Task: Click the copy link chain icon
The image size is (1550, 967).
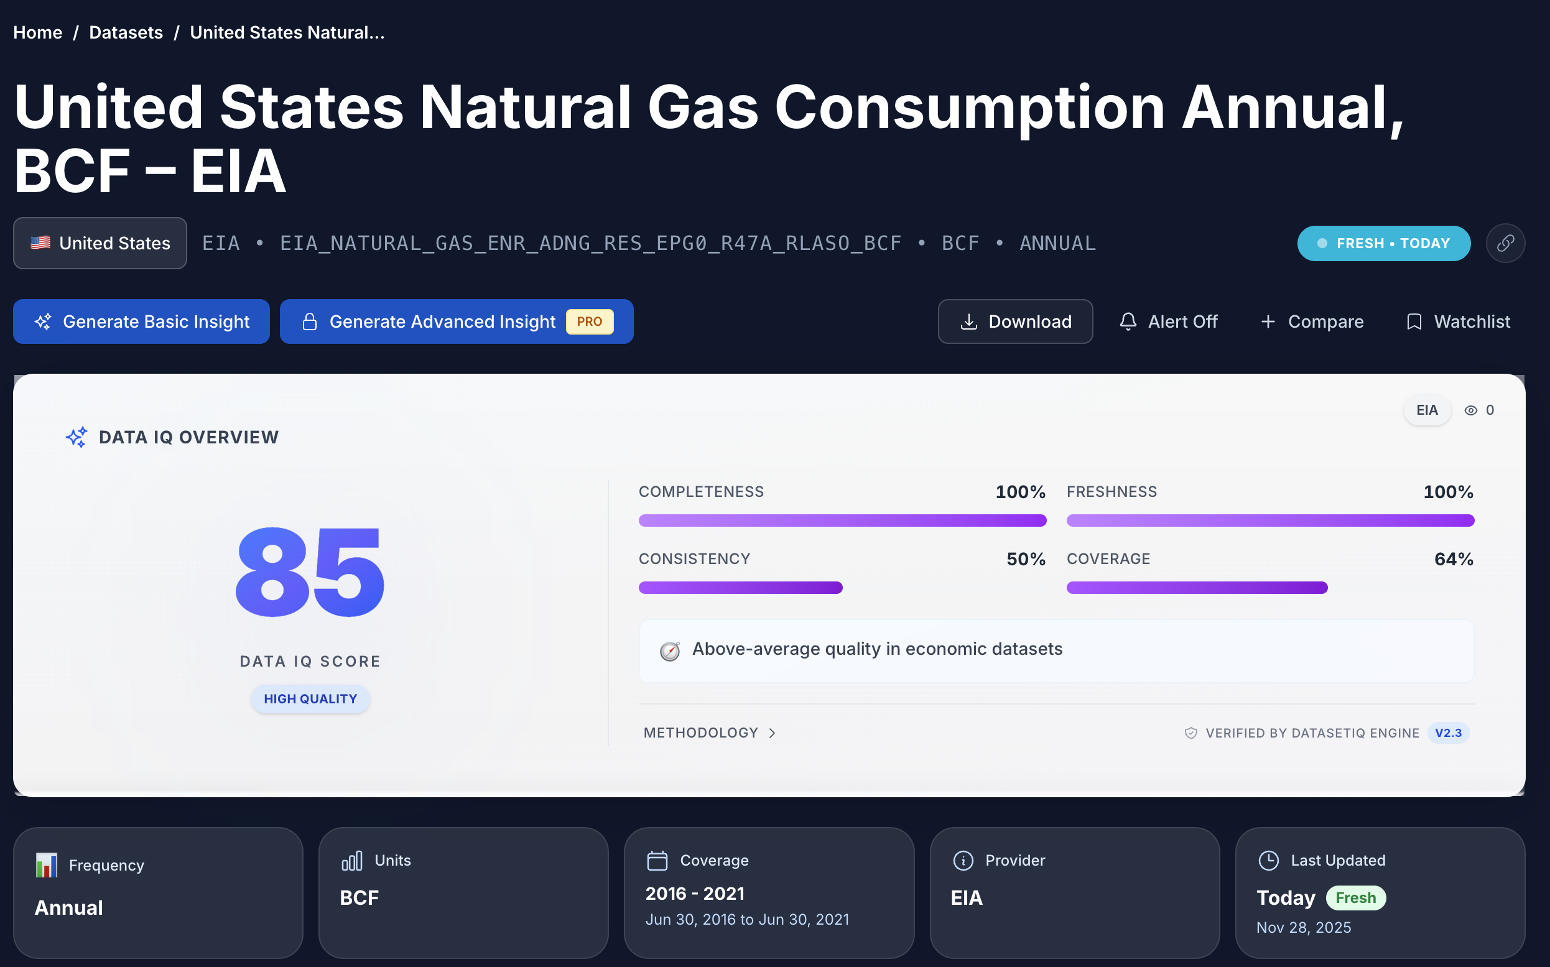Action: [x=1505, y=243]
